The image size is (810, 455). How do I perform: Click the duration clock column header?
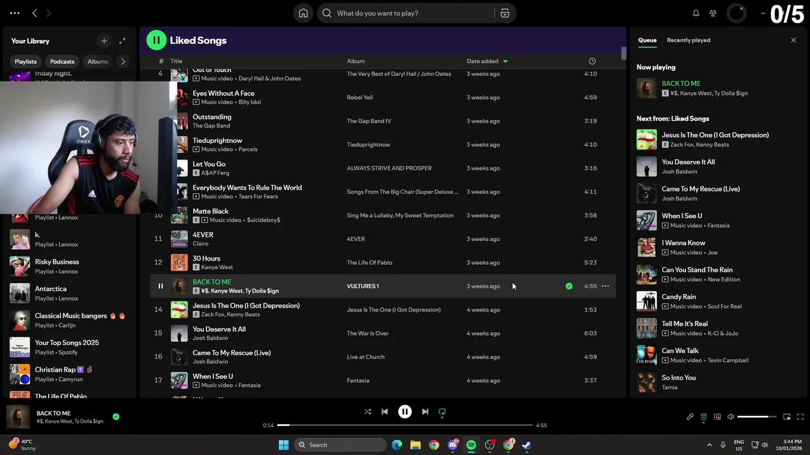click(x=592, y=61)
